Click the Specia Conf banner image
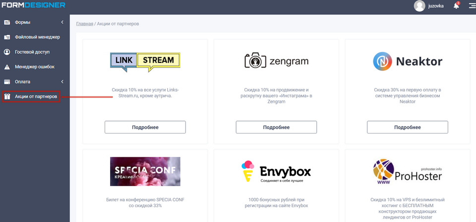This screenshot has width=476, height=222. point(145,172)
